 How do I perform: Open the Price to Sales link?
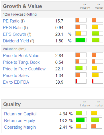16,76
